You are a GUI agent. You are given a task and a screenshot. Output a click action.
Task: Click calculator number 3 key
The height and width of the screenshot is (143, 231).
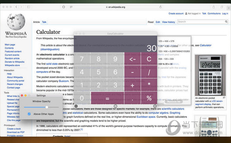point(116,85)
